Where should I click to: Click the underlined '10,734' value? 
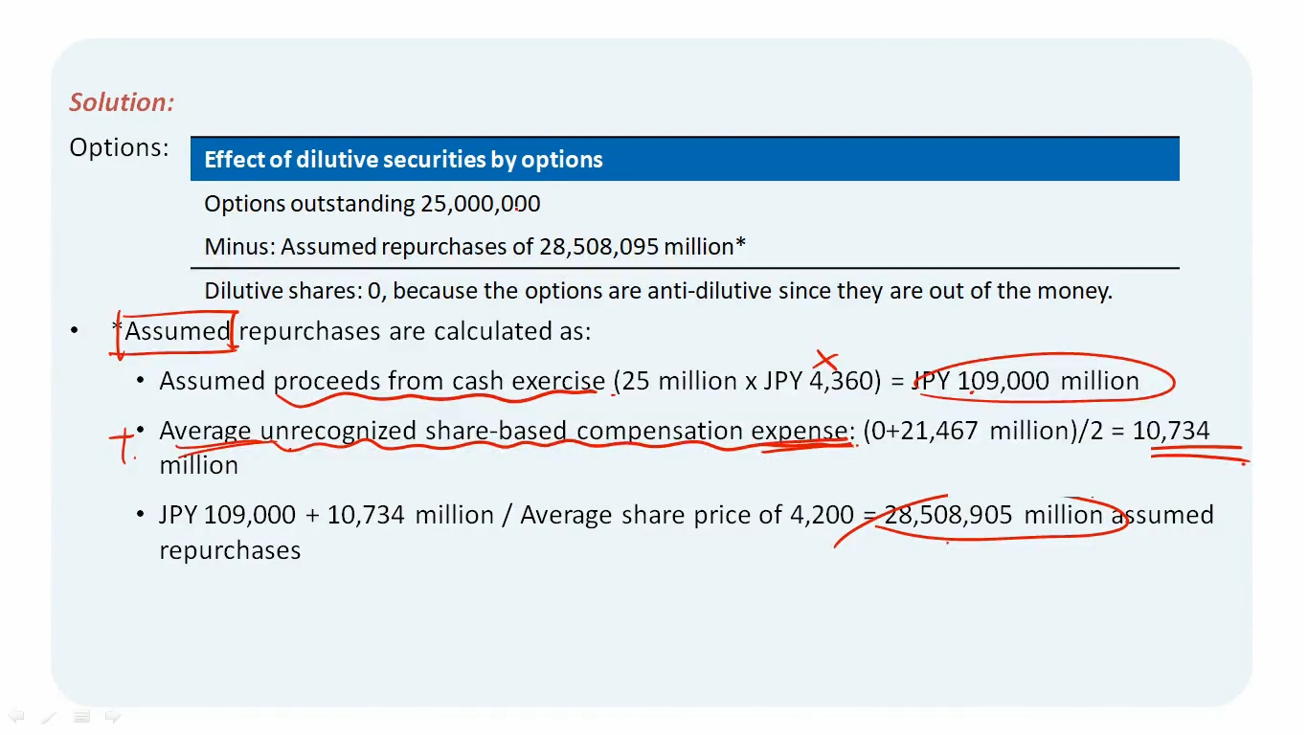pos(1171,431)
